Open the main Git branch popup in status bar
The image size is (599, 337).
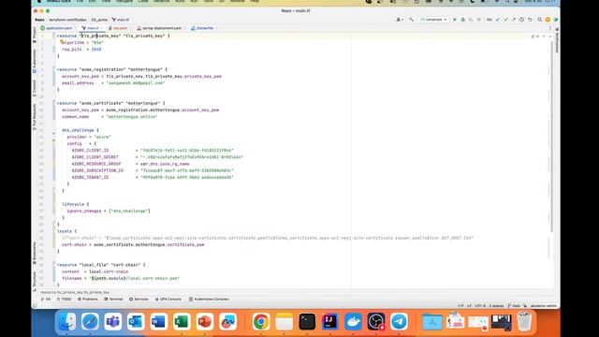pyautogui.click(x=514, y=306)
